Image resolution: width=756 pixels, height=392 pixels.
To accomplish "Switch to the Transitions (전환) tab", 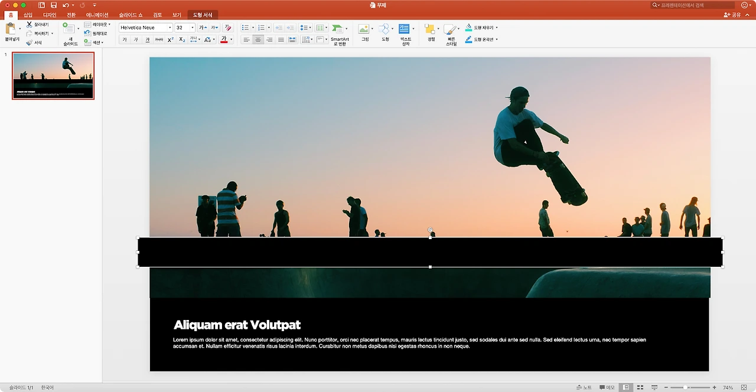I will point(71,15).
